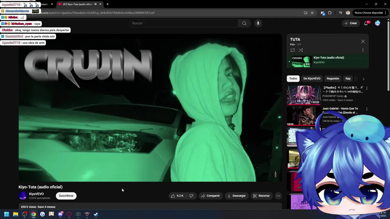Click the browser address bar URL
This screenshot has height=219, width=390.
pos(97,13)
